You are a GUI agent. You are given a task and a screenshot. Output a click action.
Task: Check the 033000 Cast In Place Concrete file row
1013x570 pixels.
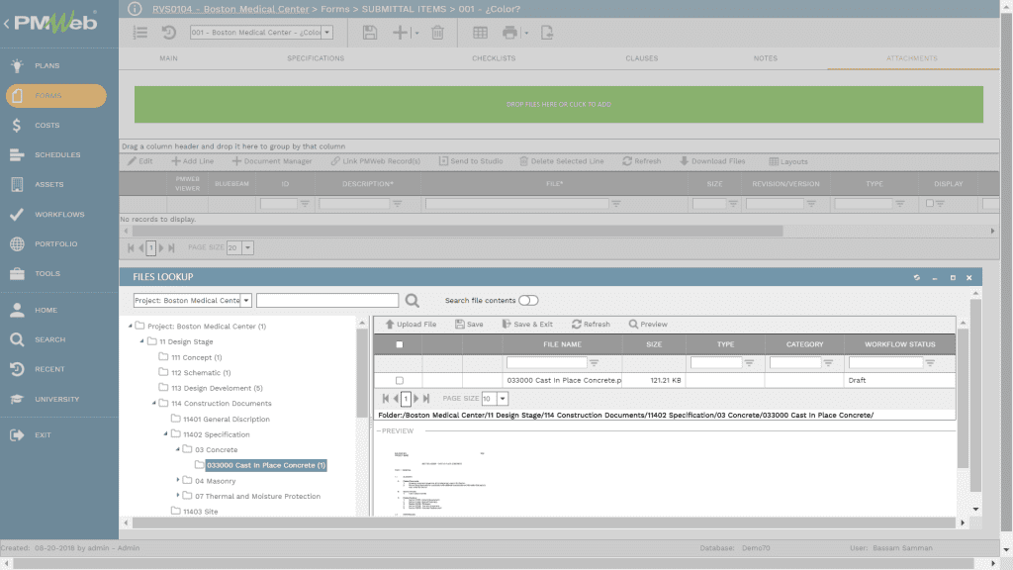(x=400, y=381)
